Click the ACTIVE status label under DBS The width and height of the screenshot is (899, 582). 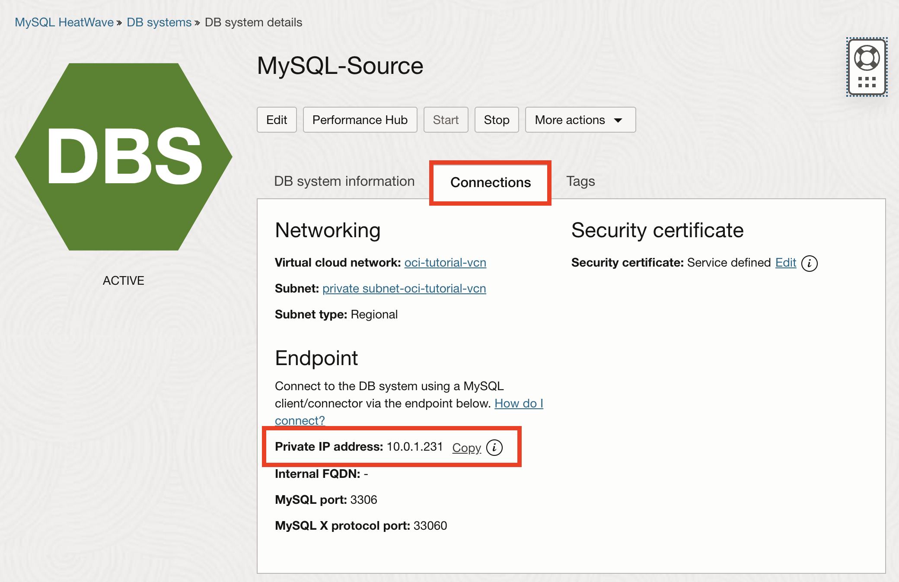(x=123, y=280)
